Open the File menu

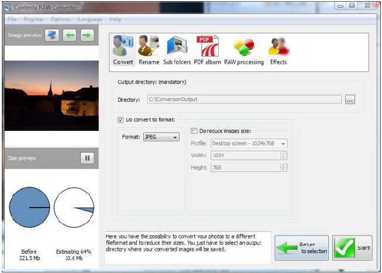(x=12, y=19)
